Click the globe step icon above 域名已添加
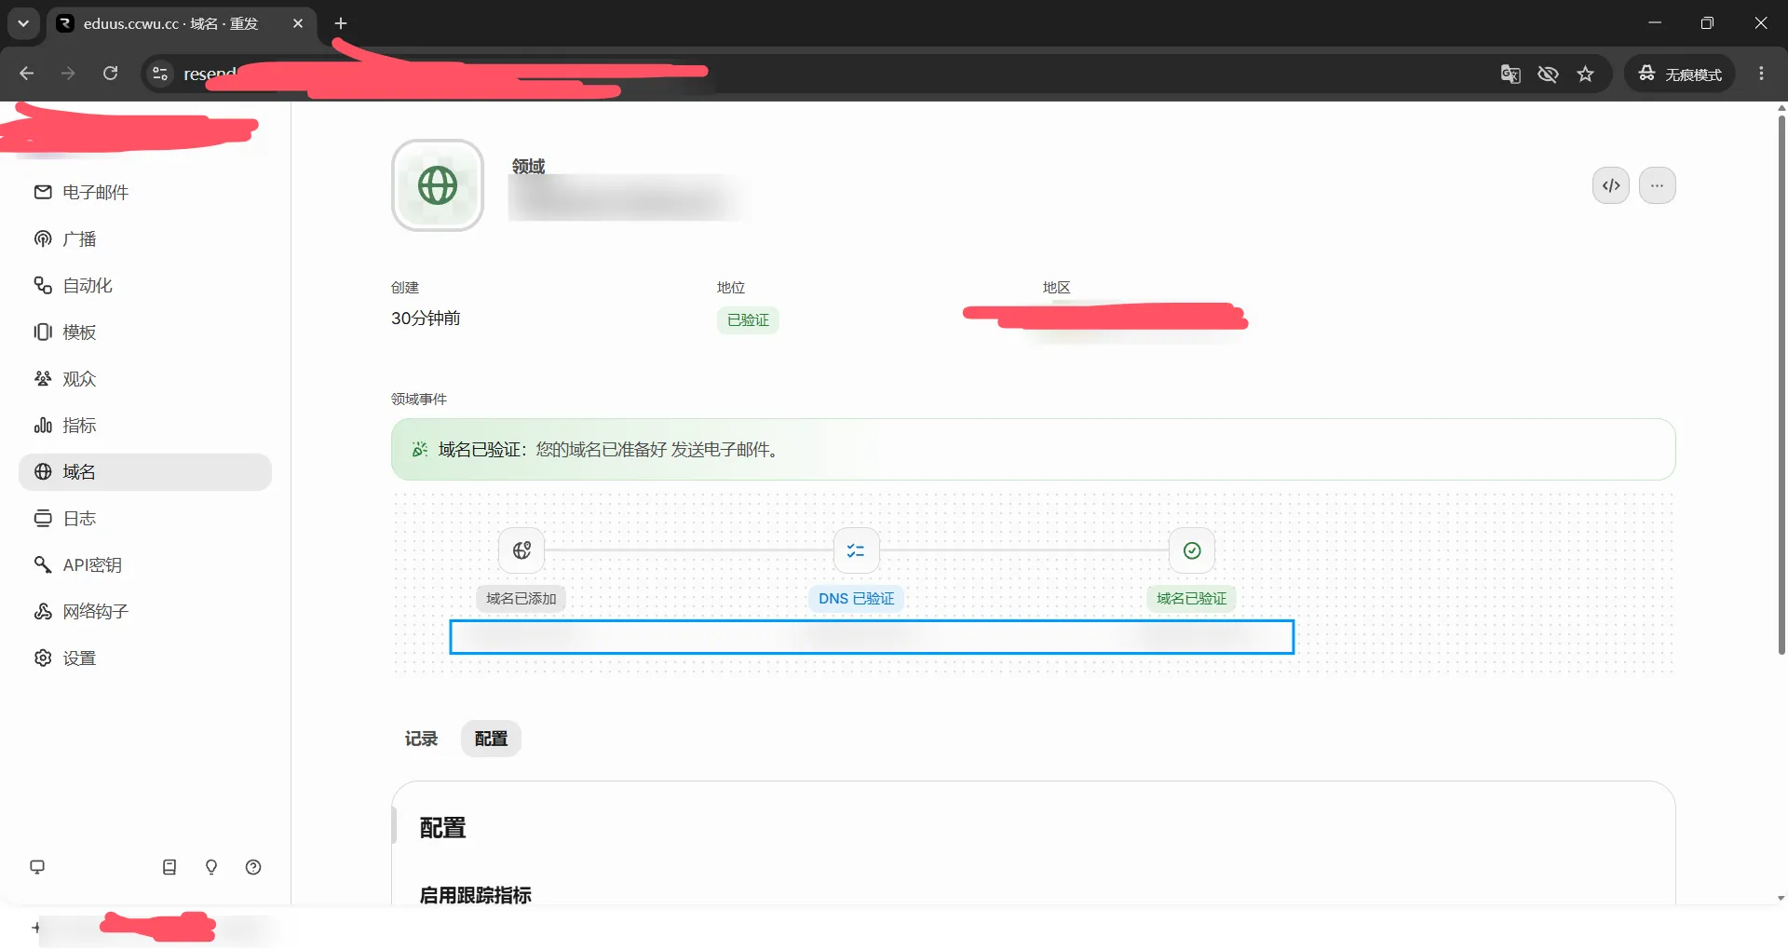 [x=521, y=550]
